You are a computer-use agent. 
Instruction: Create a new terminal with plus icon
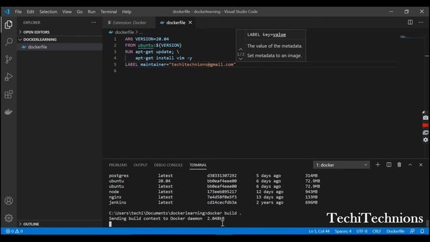(x=378, y=165)
